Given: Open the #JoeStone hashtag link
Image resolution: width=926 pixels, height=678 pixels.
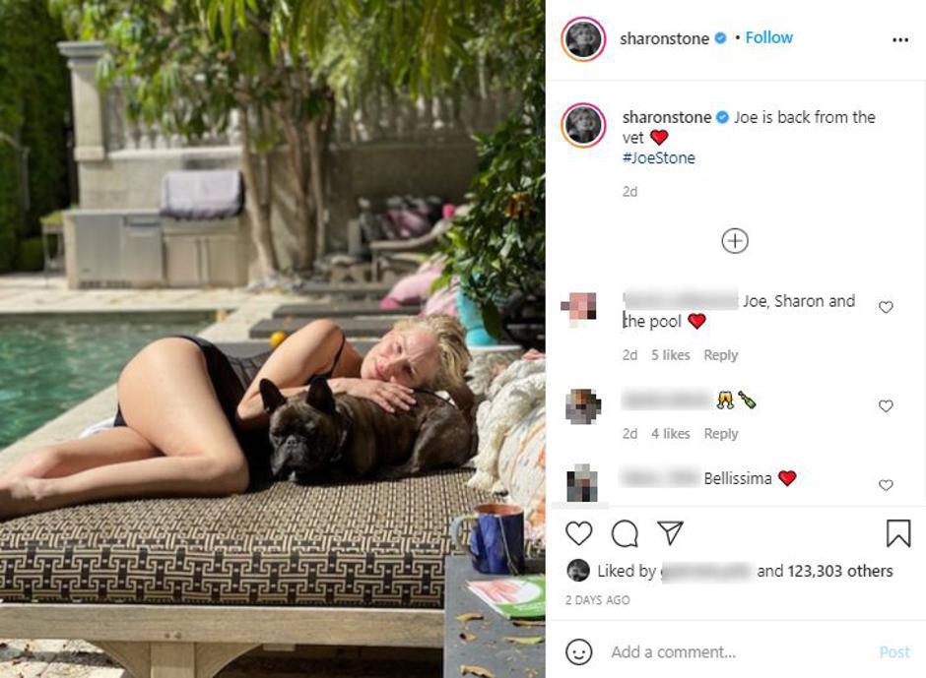Looking at the screenshot, I should (x=658, y=158).
